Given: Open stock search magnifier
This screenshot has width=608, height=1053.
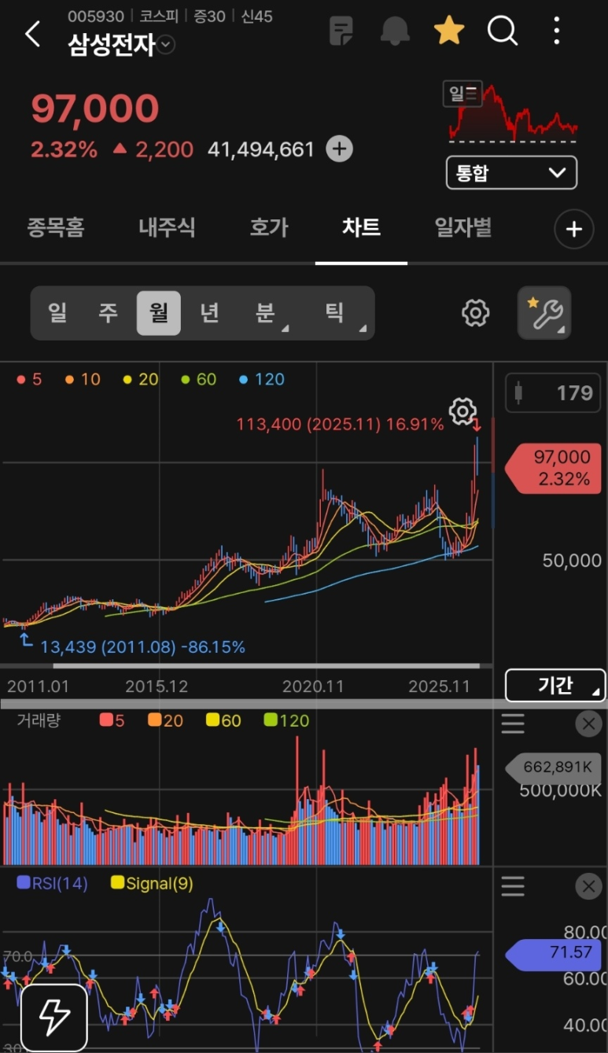Looking at the screenshot, I should (503, 31).
